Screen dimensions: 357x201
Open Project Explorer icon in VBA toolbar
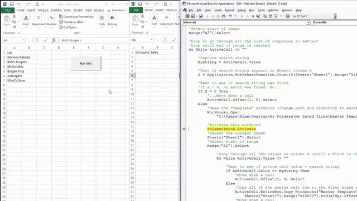pos(265,16)
